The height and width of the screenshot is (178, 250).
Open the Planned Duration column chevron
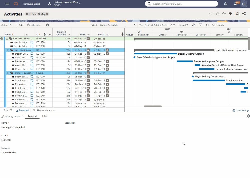point(69,34)
